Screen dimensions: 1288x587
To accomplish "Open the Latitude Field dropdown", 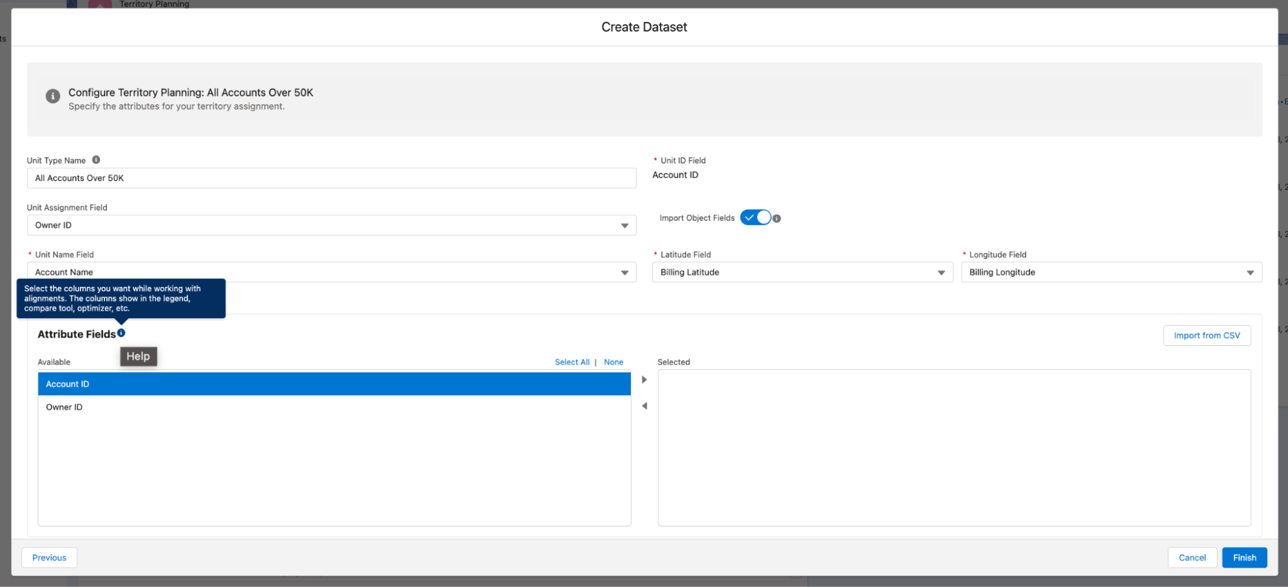I will point(802,273).
